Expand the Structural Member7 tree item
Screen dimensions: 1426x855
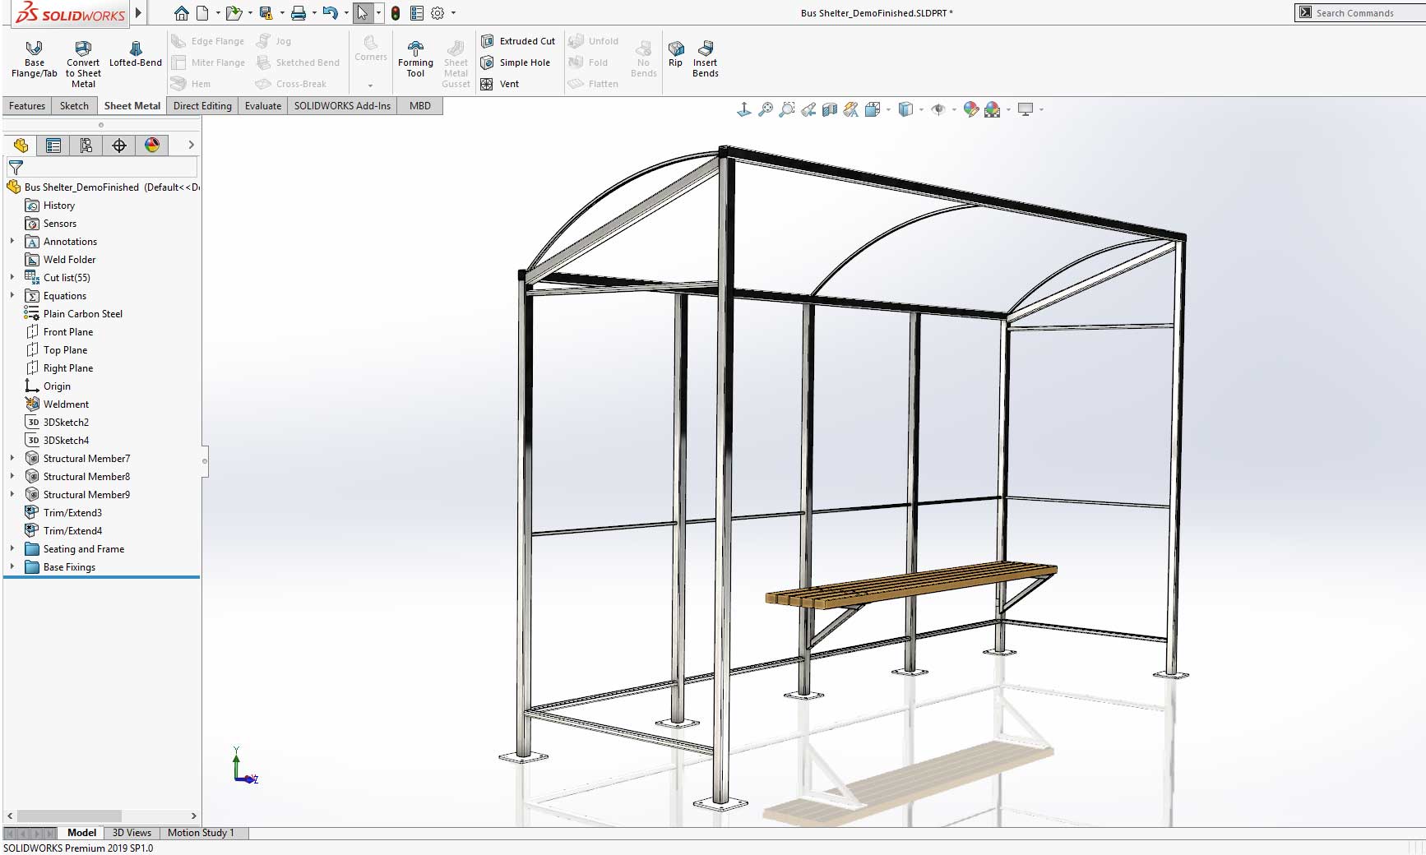[11, 458]
